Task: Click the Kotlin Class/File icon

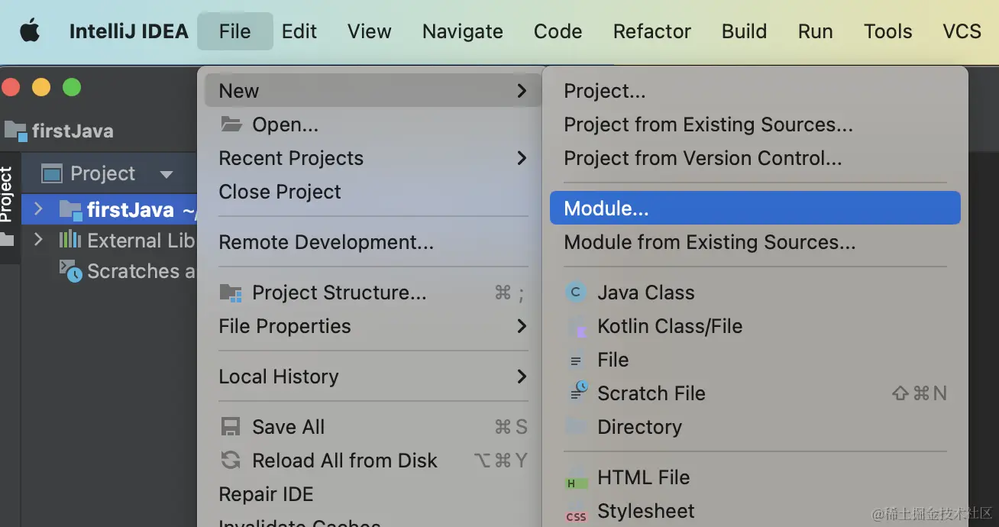Action: [x=577, y=327]
